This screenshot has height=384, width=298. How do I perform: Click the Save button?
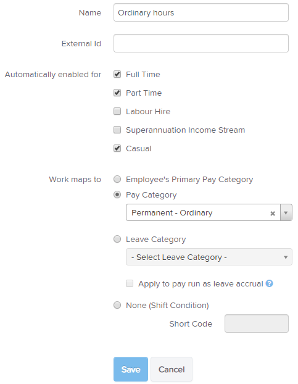tap(131, 369)
